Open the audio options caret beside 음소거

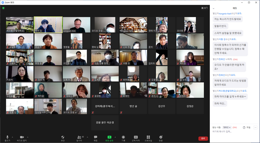click(x=12, y=137)
